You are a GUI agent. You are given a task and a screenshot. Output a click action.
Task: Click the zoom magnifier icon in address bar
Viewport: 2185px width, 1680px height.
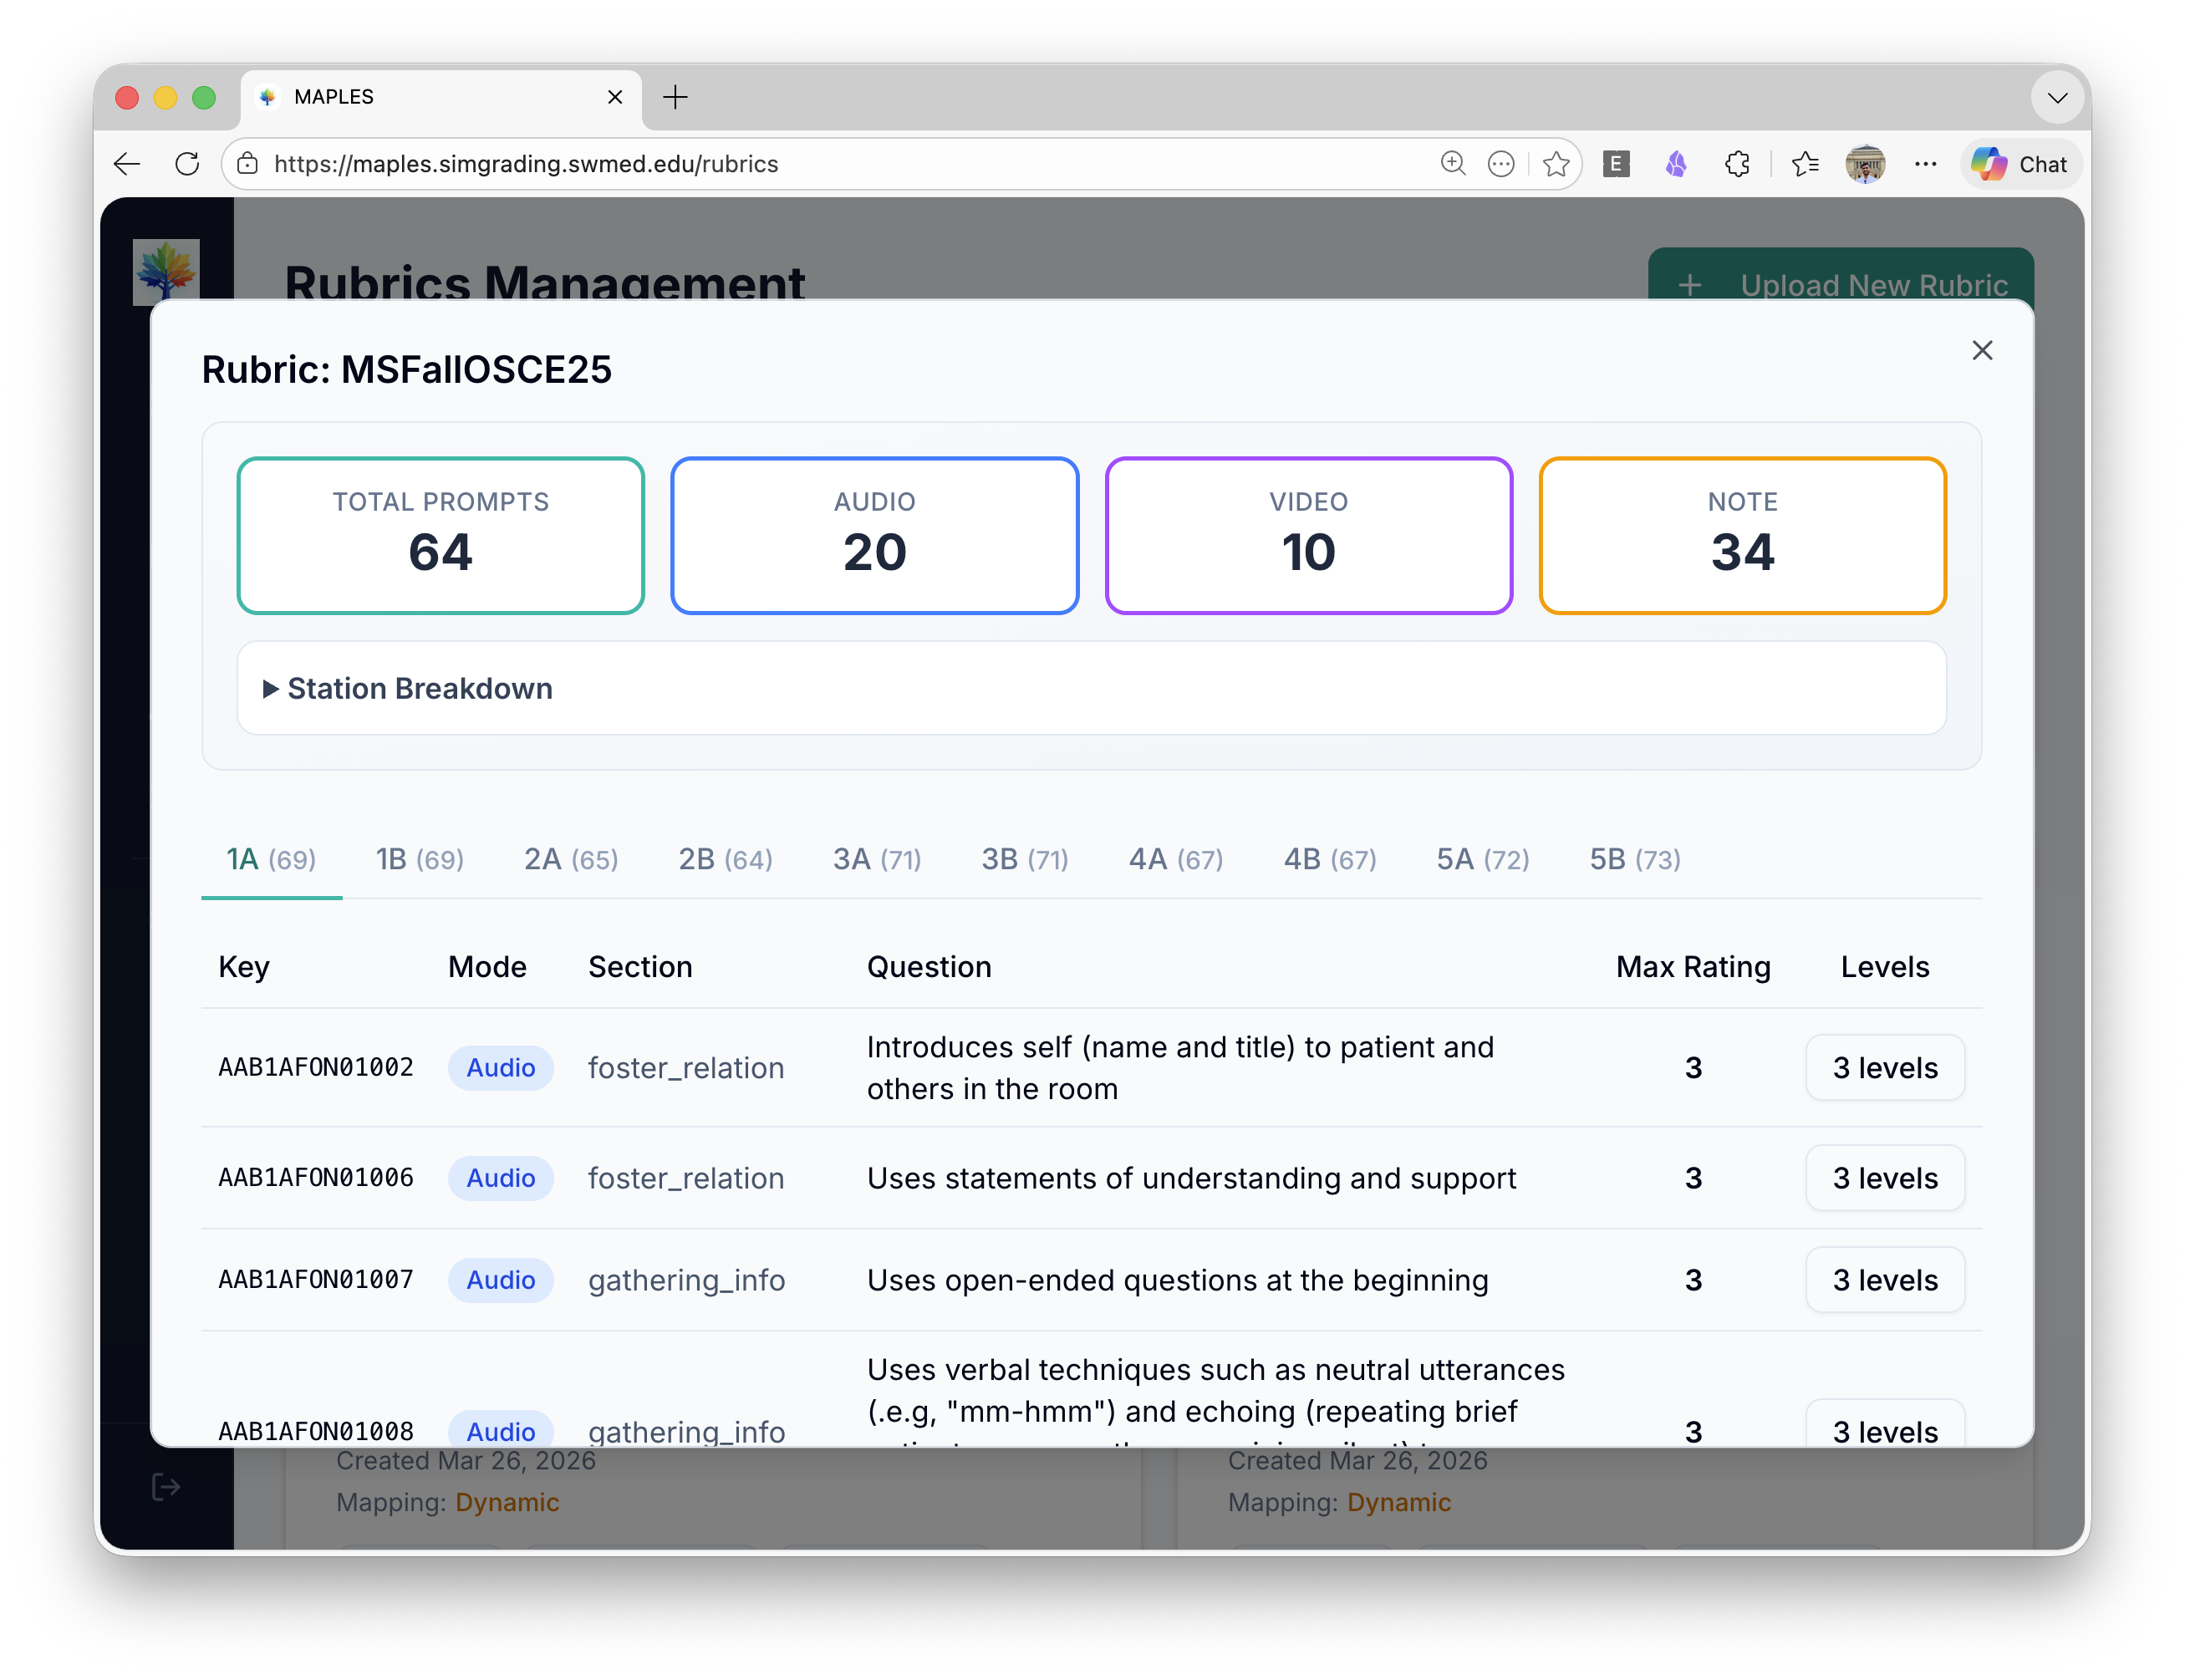[x=1452, y=164]
